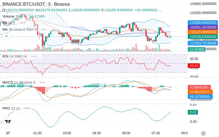Screen dimensions: 219x137
Task: Click the MACD signal label 44.86101572
Action: coord(200,92)
